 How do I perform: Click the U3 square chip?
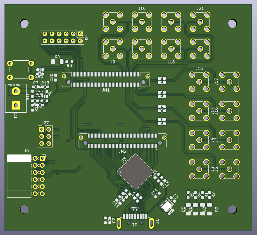coord(135,172)
